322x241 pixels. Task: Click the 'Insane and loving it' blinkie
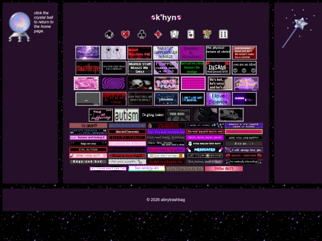[x=88, y=137]
